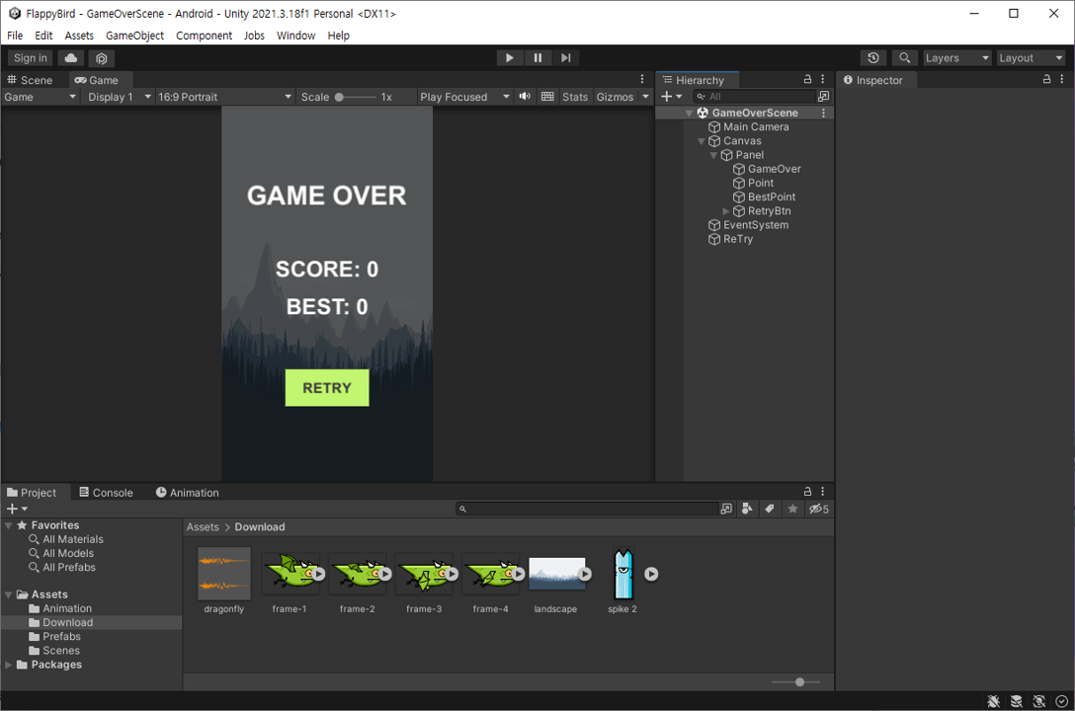The height and width of the screenshot is (711, 1075).
Task: Open Prefabs folder in Project
Action: (x=61, y=636)
